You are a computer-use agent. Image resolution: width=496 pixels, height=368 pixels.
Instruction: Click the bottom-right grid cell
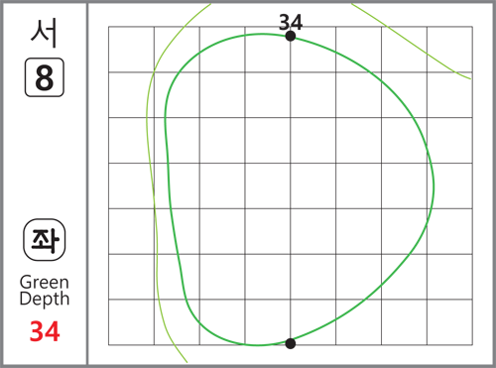[449, 322]
